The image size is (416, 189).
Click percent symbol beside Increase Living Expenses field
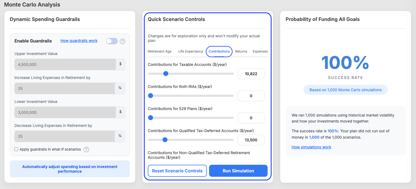[x=120, y=88]
